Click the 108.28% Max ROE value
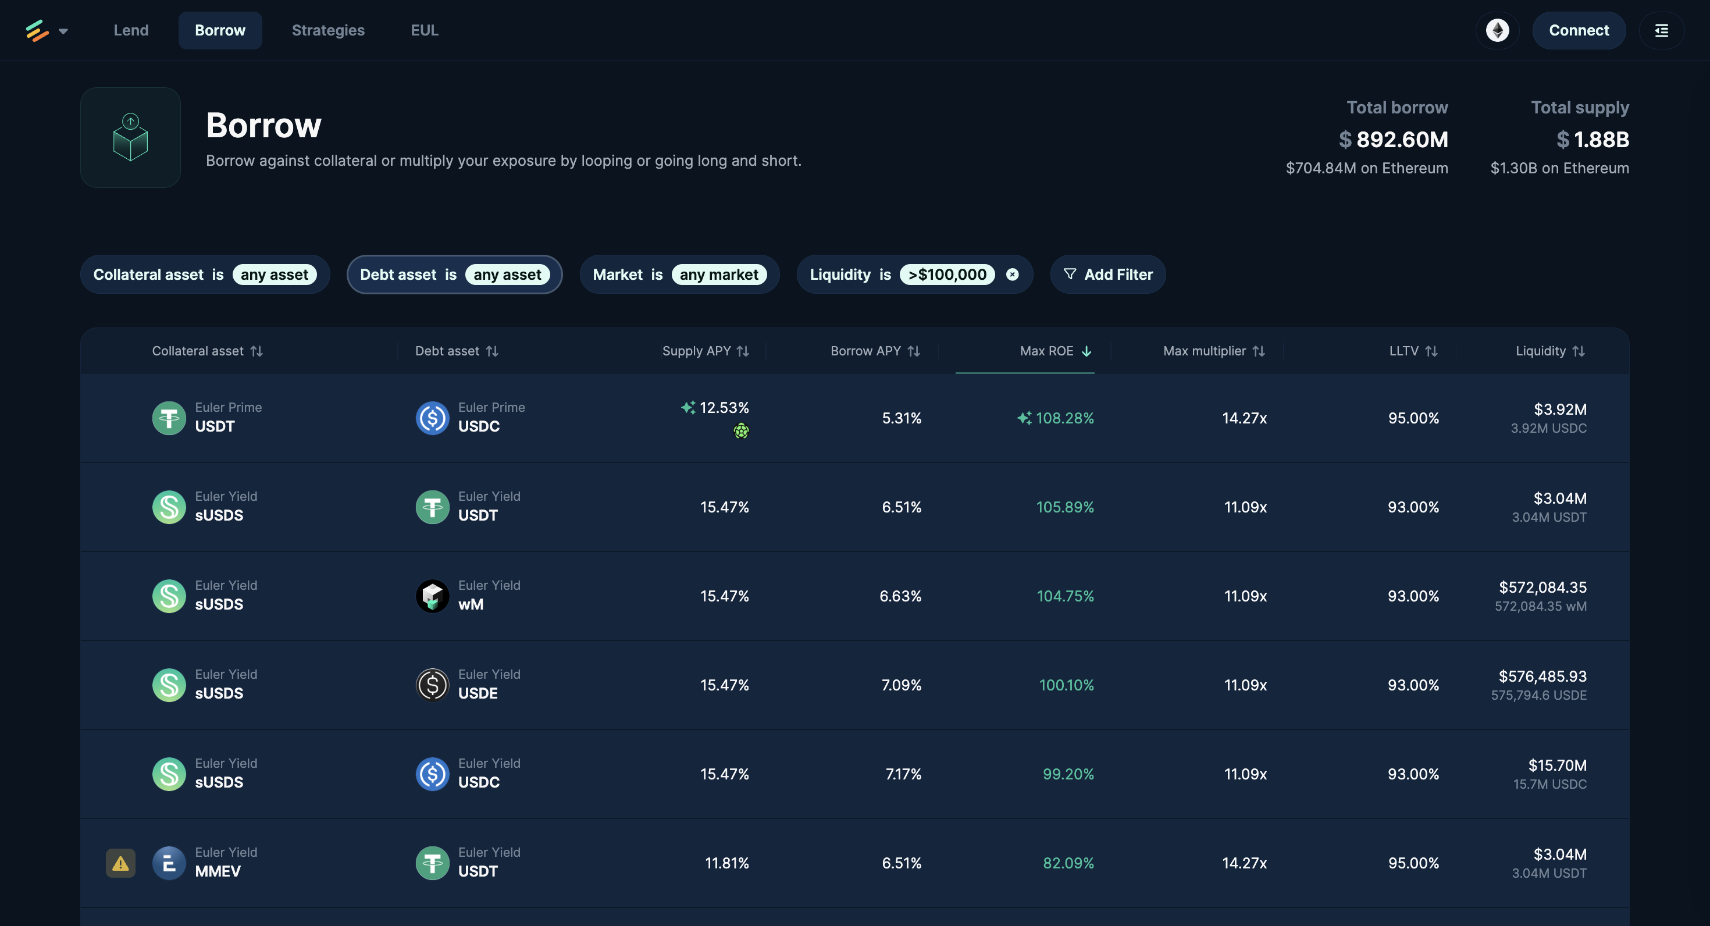The width and height of the screenshot is (1710, 926). (x=1064, y=418)
